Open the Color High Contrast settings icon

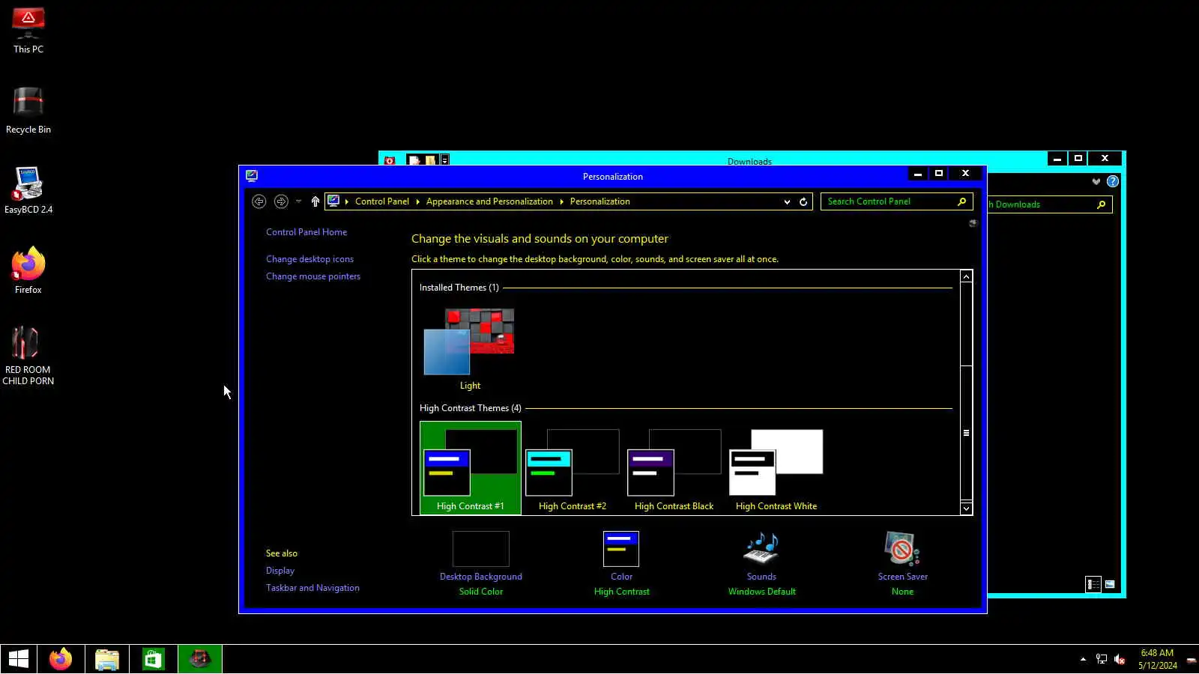pyautogui.click(x=621, y=549)
